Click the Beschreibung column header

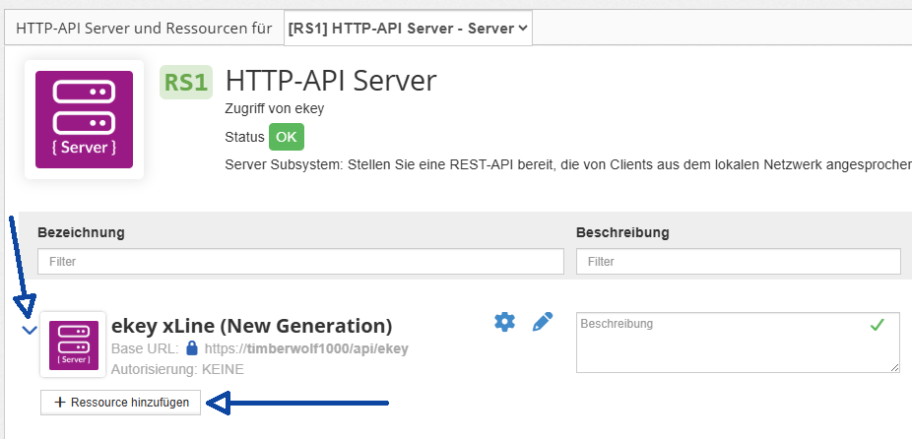click(622, 232)
